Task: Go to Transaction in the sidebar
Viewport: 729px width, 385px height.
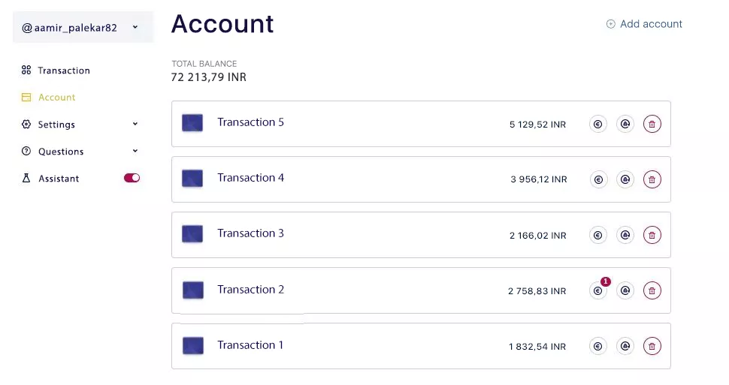Action: click(x=63, y=71)
